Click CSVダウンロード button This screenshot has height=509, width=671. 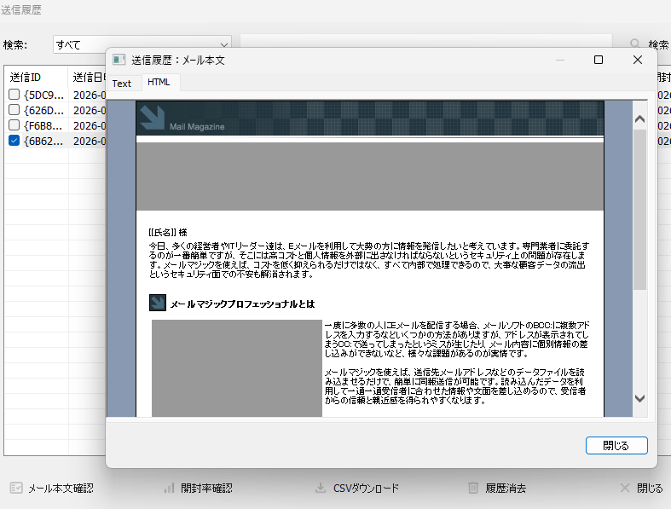357,488
